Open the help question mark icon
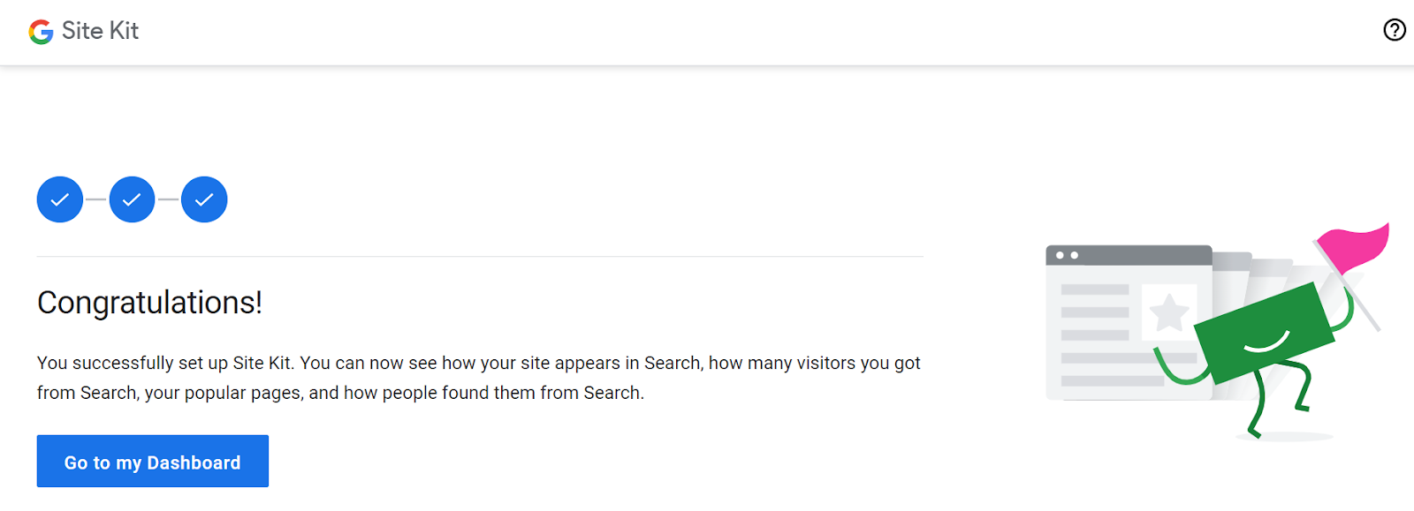The image size is (1414, 511). (1394, 30)
